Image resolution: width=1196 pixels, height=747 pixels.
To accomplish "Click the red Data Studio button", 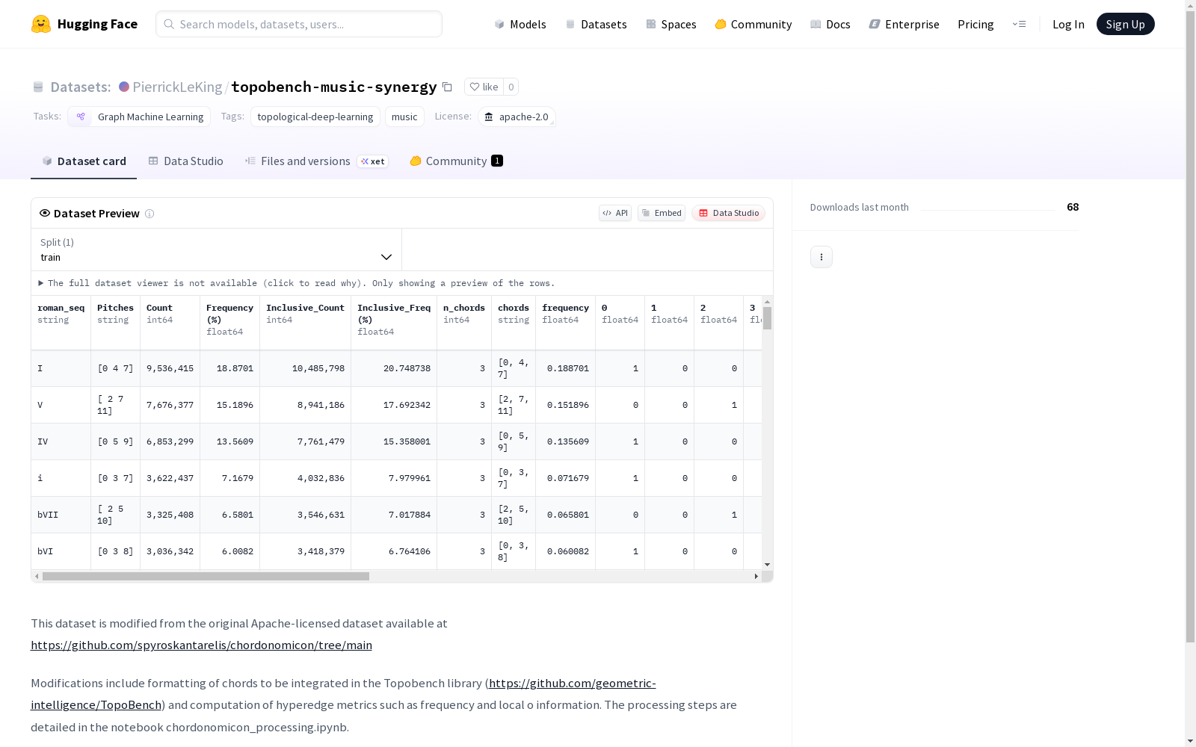I will 729,213.
